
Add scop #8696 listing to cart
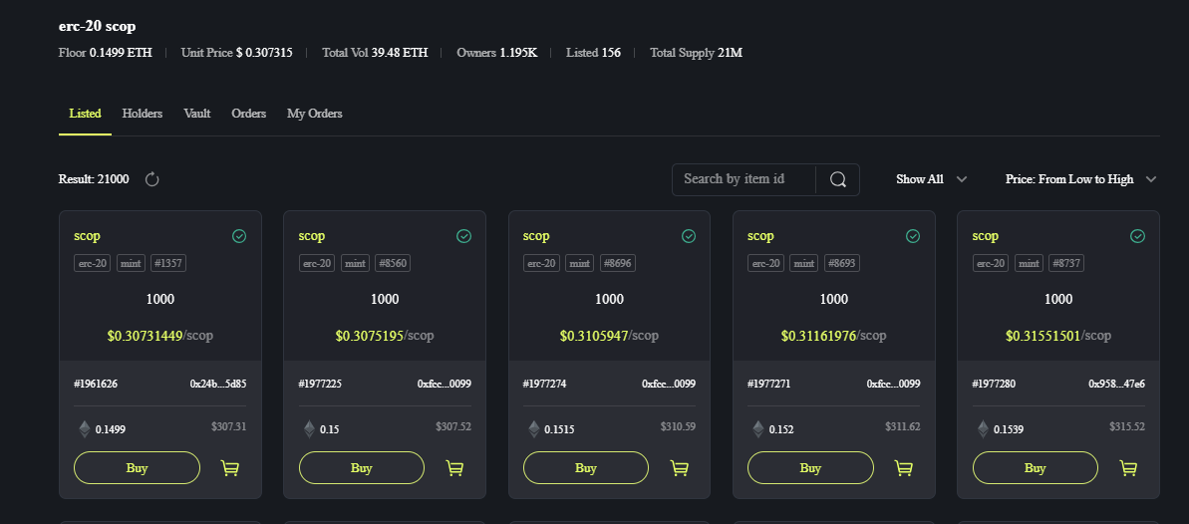click(x=680, y=468)
